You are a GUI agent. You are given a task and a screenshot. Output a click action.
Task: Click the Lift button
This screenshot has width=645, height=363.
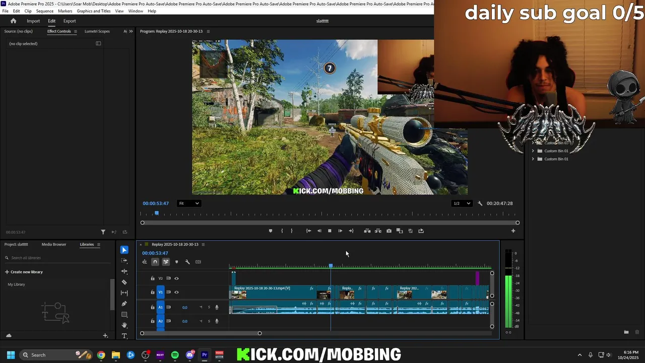tap(367, 231)
